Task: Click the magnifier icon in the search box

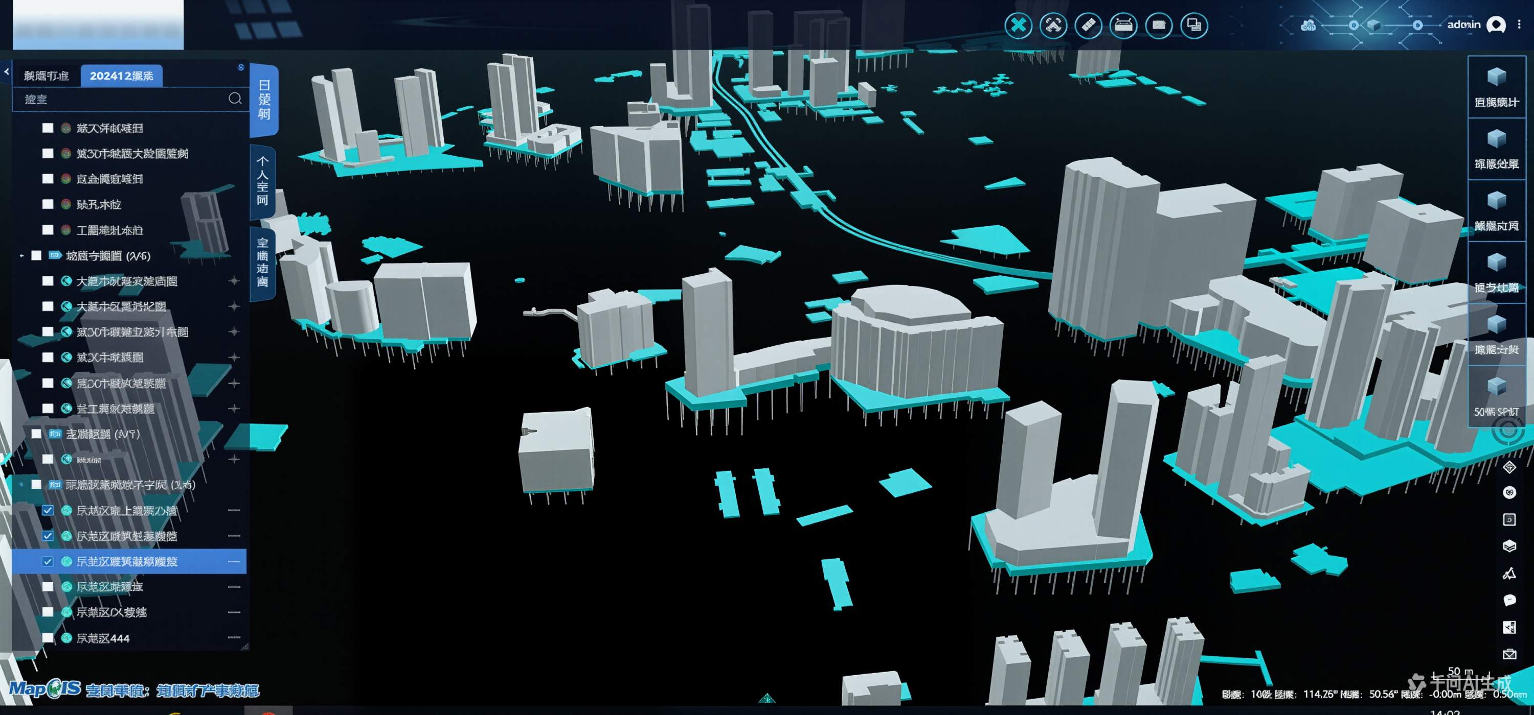Action: coord(235,99)
